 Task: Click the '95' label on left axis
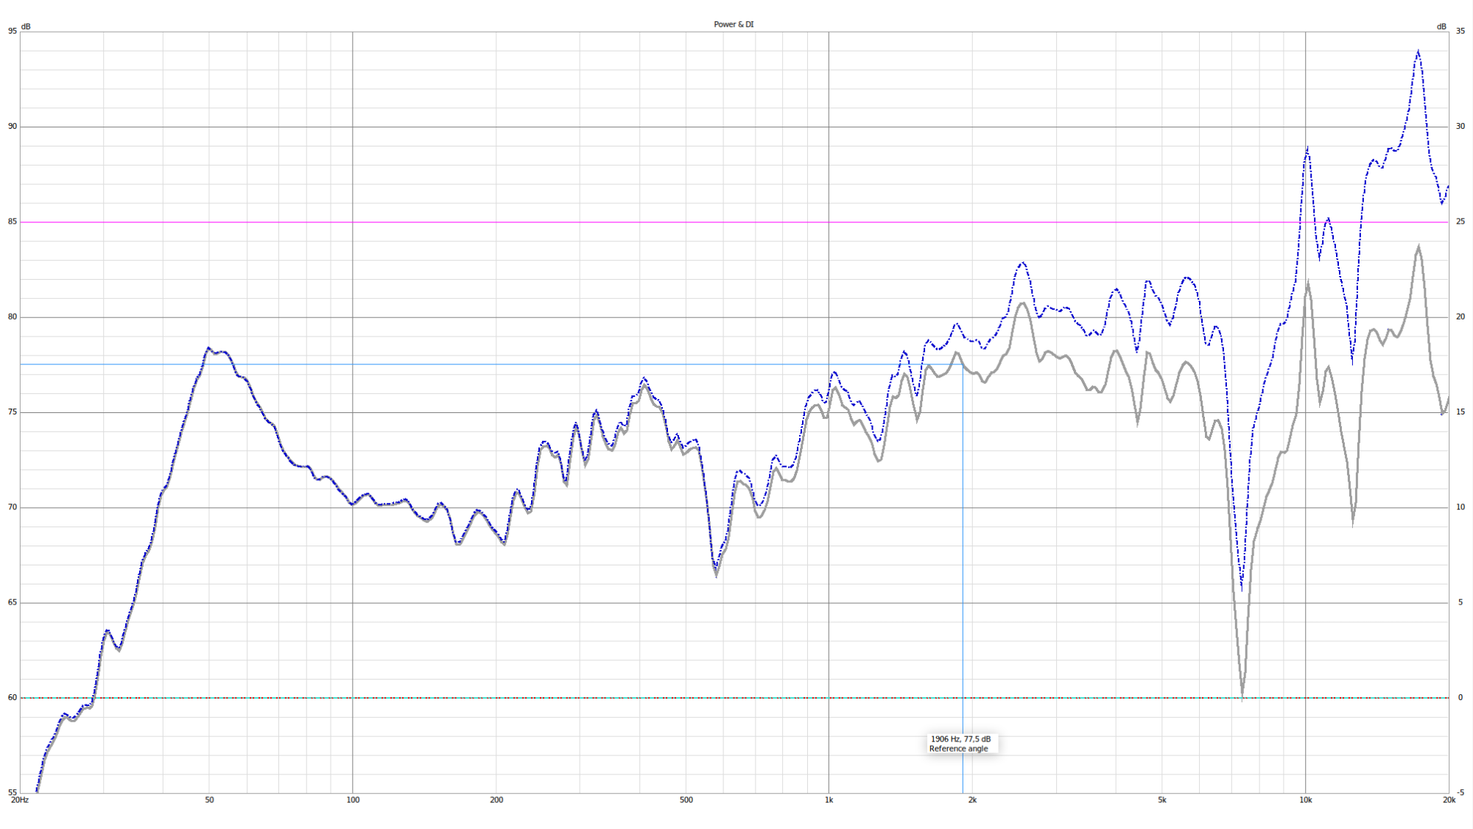tap(13, 31)
